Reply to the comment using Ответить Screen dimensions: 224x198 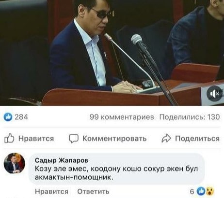click(x=93, y=192)
